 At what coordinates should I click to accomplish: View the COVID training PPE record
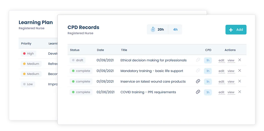[231, 92]
